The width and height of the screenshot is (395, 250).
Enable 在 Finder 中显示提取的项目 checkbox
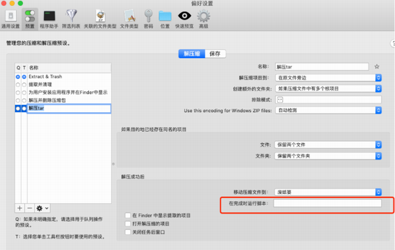click(128, 216)
